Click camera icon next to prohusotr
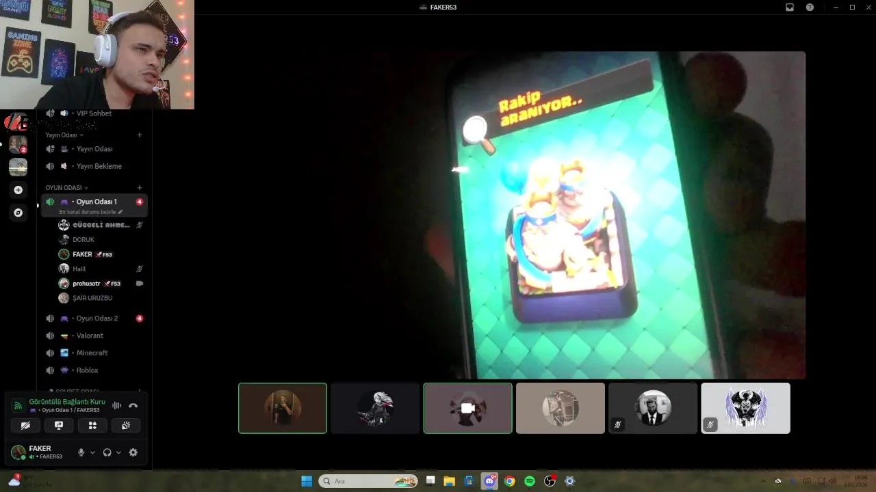Screen dimensions: 876x492 (x=140, y=284)
